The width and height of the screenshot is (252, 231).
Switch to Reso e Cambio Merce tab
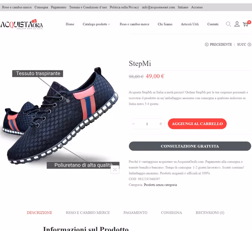88,212
